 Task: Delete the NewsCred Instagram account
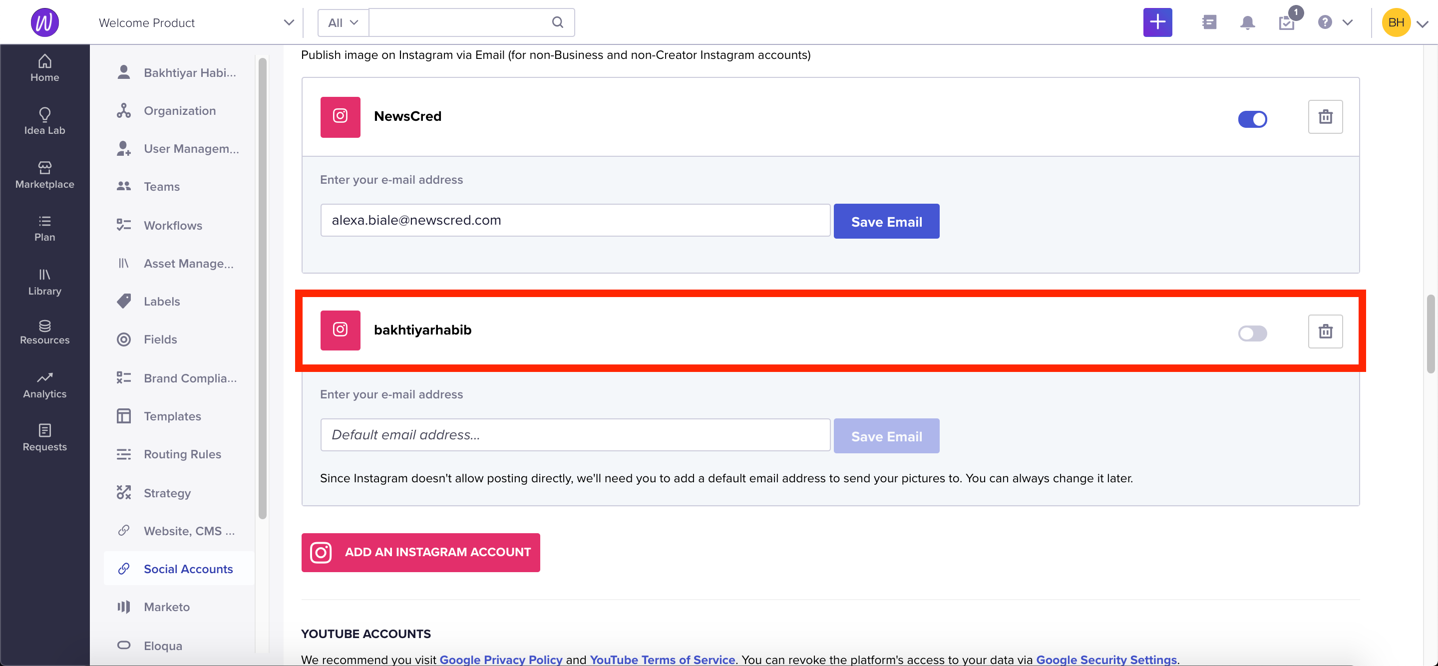coord(1325,117)
